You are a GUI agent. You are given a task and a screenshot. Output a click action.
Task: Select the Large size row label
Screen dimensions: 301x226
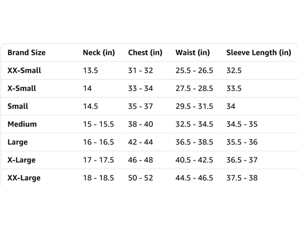tap(17, 142)
